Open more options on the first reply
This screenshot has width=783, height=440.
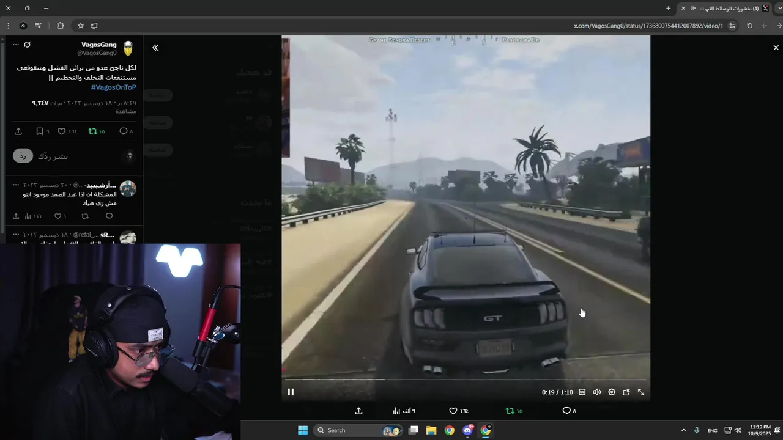pos(16,185)
